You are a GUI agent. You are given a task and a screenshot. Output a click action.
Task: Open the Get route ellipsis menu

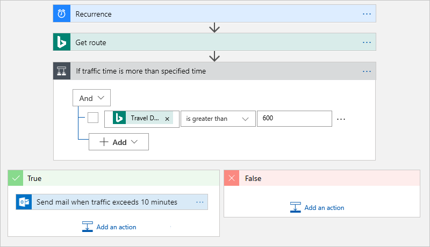tap(367, 42)
